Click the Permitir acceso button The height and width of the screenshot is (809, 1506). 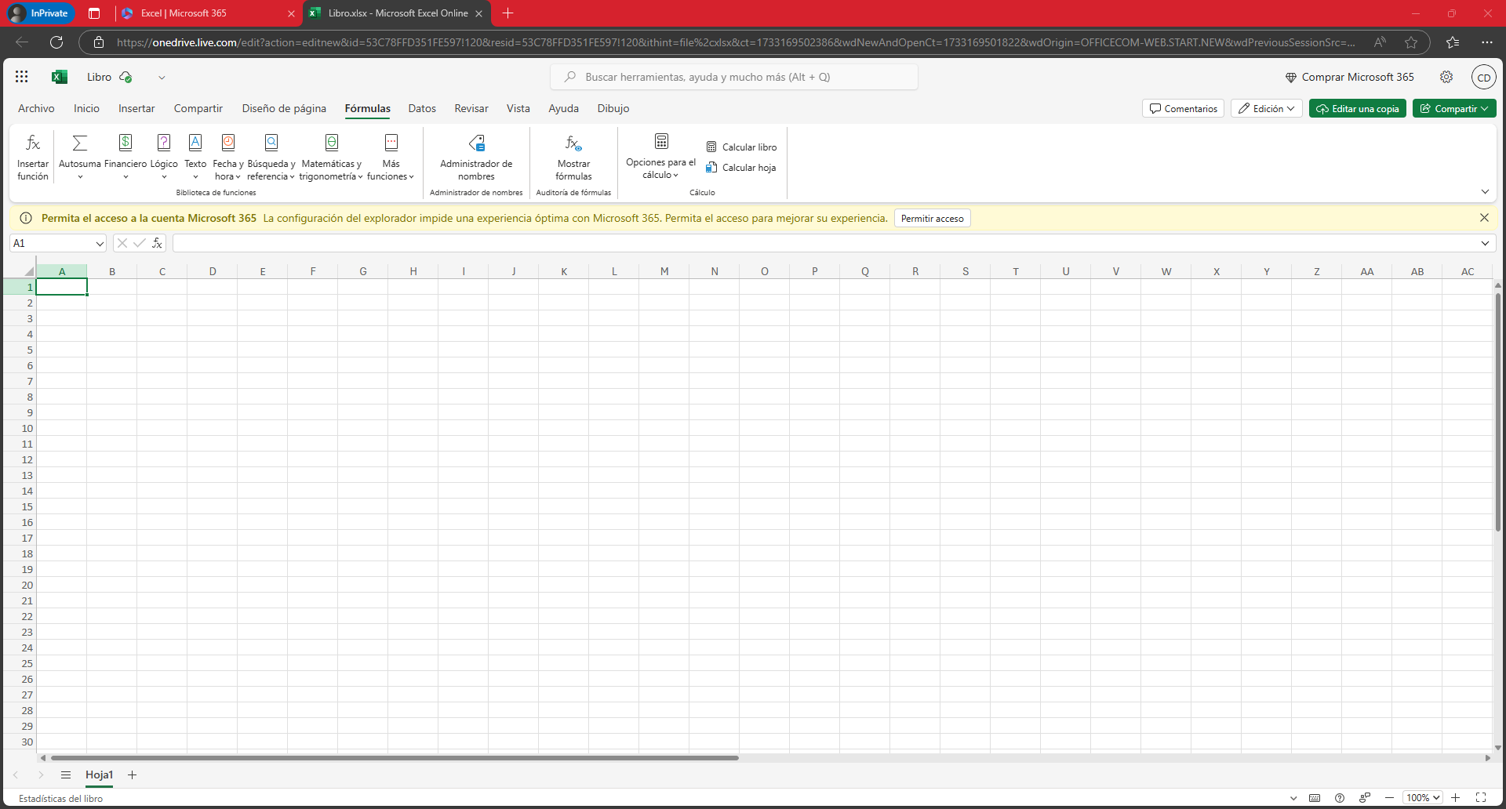pos(932,219)
